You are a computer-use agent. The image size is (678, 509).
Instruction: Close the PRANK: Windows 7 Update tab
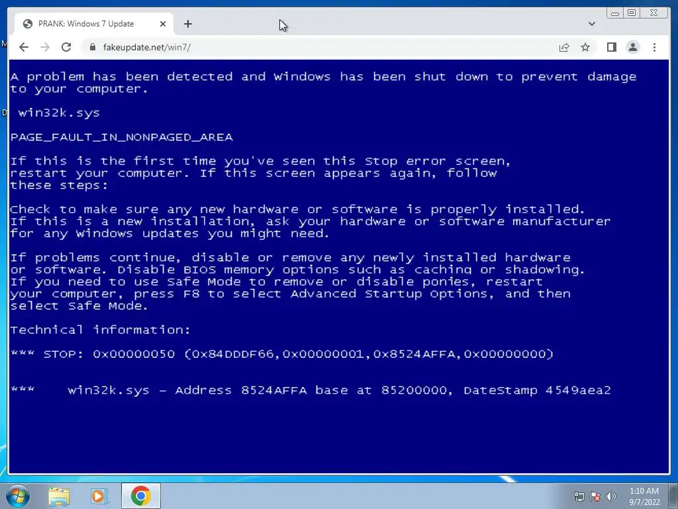click(163, 24)
